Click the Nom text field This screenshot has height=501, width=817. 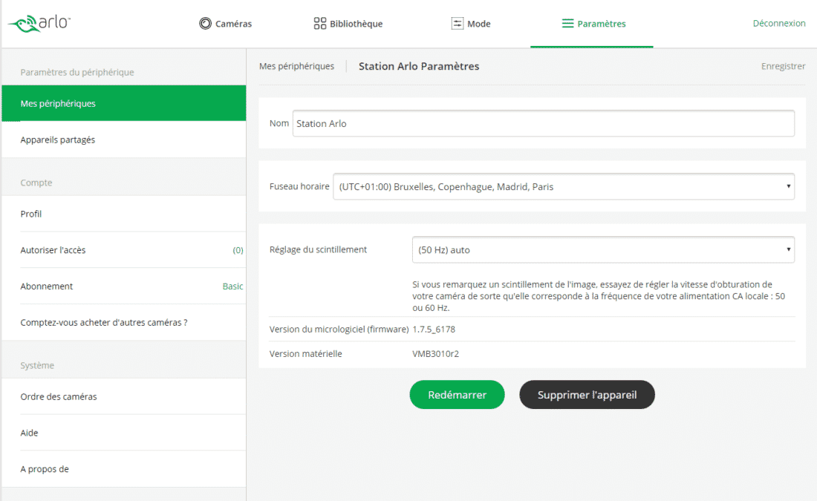pyautogui.click(x=543, y=124)
